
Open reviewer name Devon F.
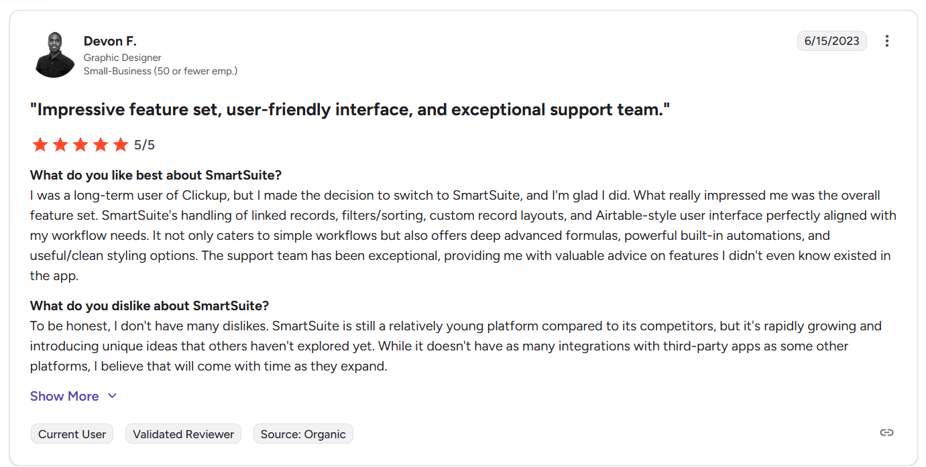pyautogui.click(x=110, y=42)
